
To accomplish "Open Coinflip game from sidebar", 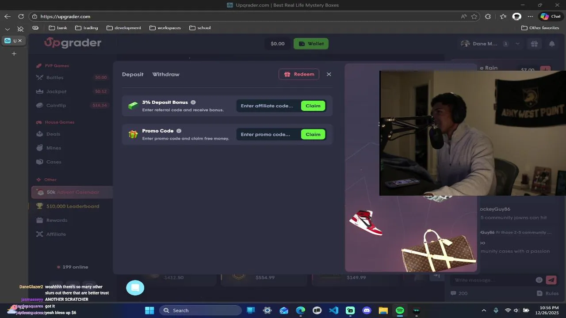I will click(x=56, y=106).
